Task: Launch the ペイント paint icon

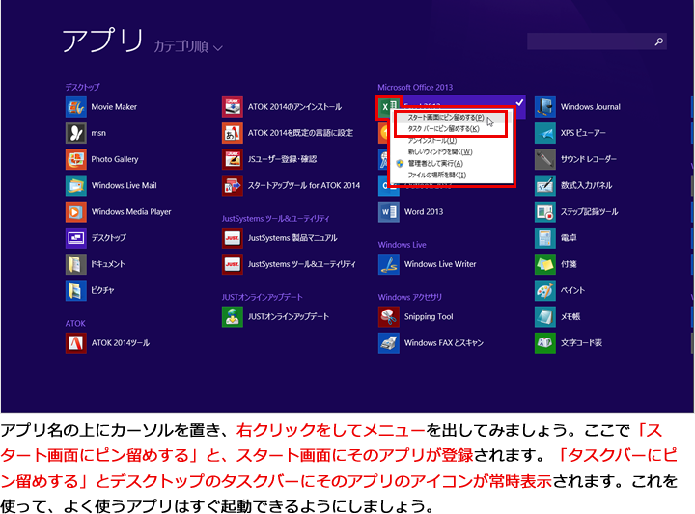Action: (545, 290)
